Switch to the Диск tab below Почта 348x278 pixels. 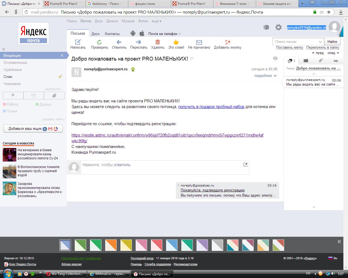coord(95,34)
